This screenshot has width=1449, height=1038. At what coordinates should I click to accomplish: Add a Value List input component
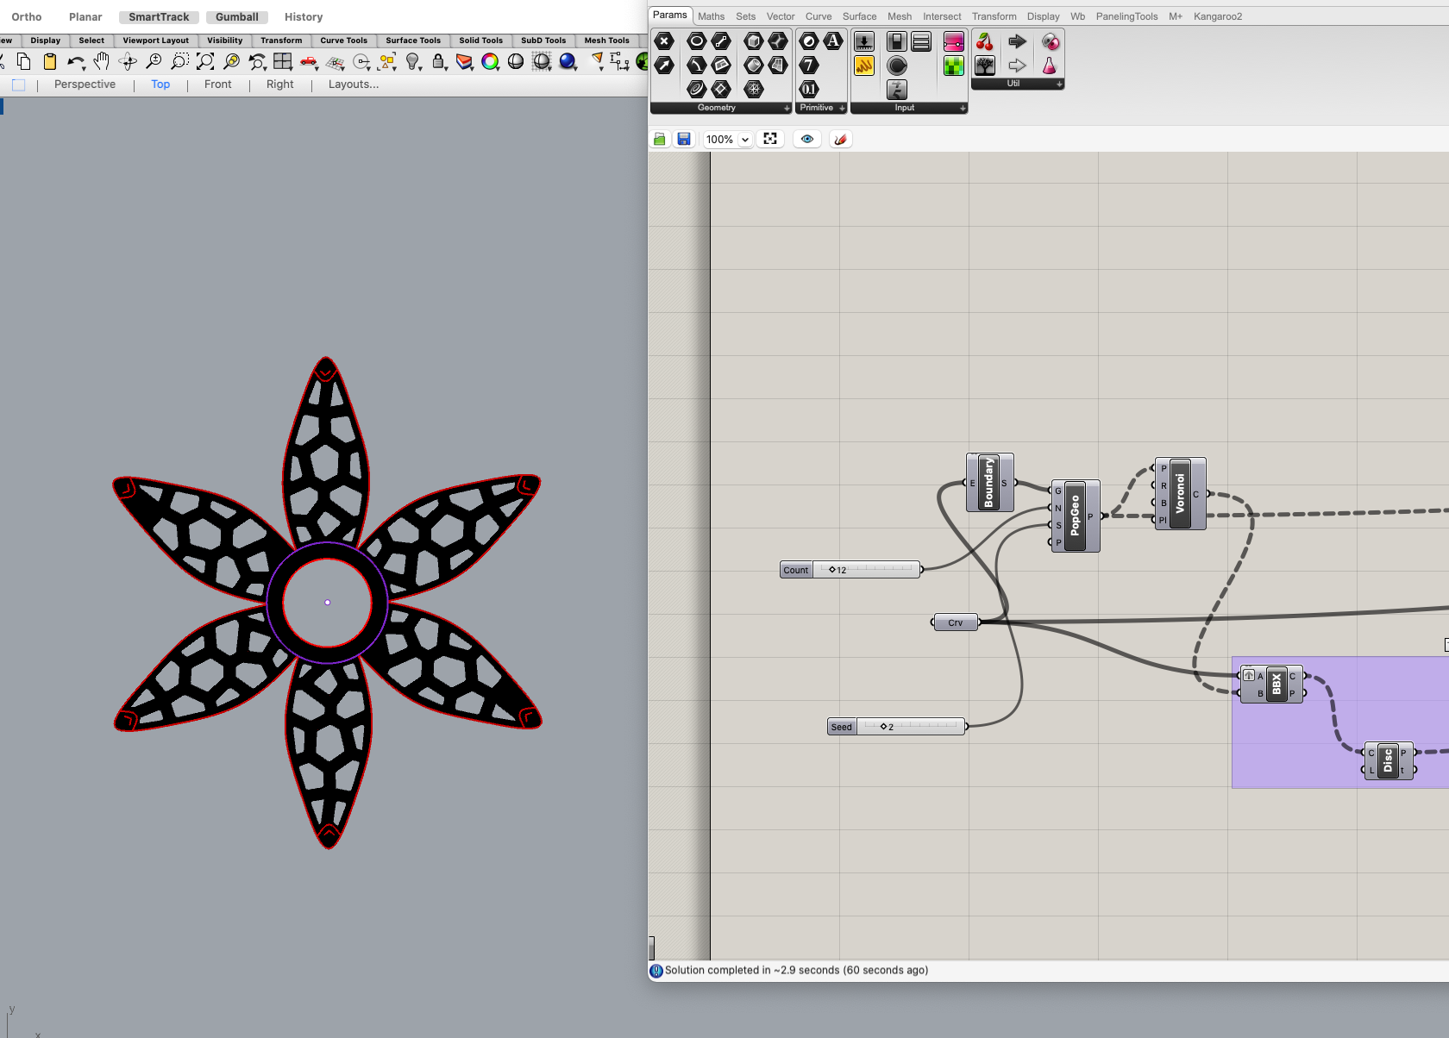[x=921, y=41]
